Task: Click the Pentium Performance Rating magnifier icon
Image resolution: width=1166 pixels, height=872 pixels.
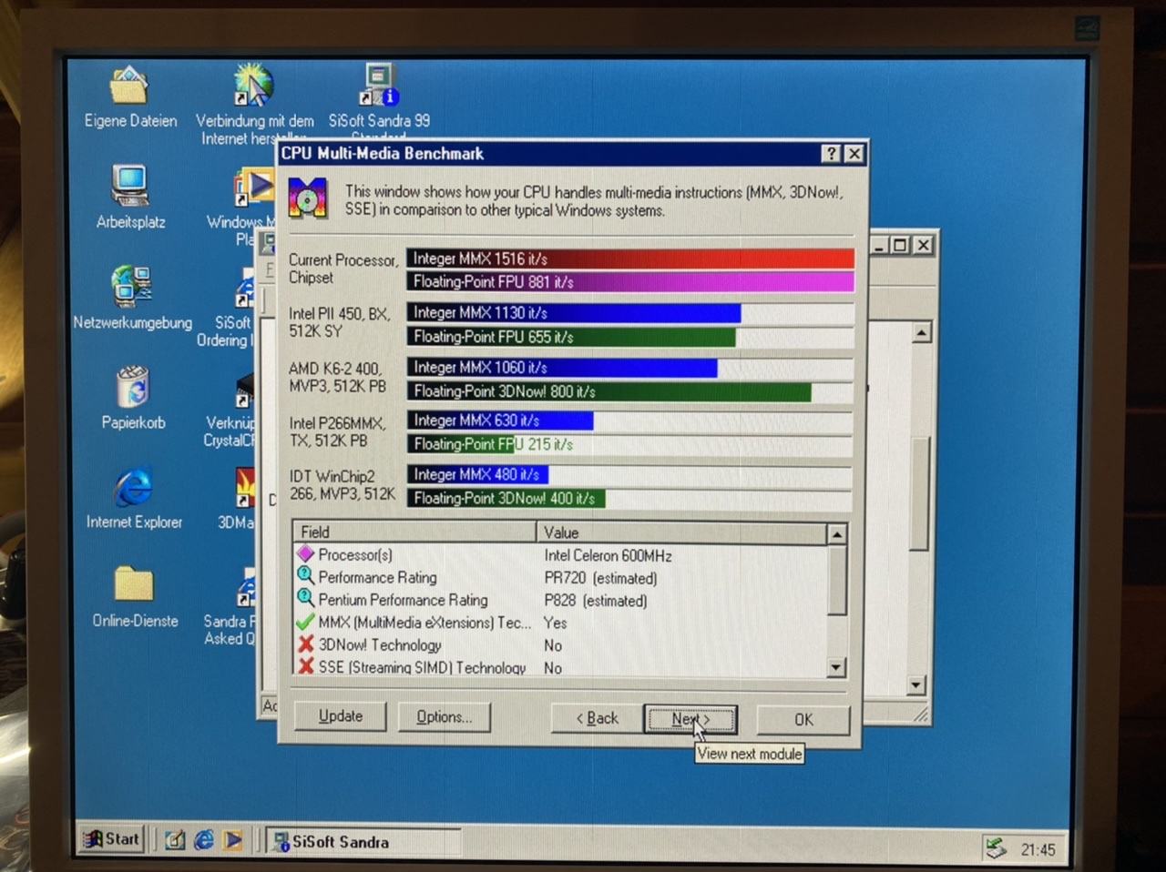Action: point(305,599)
